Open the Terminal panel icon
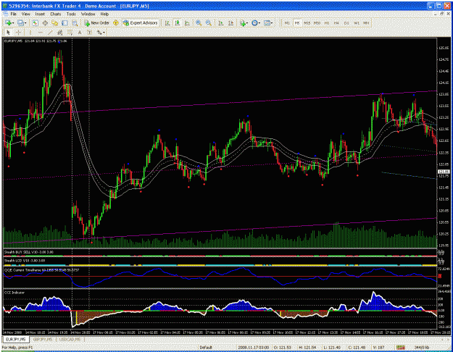Screen dimensions: 453x352 (x=65, y=22)
